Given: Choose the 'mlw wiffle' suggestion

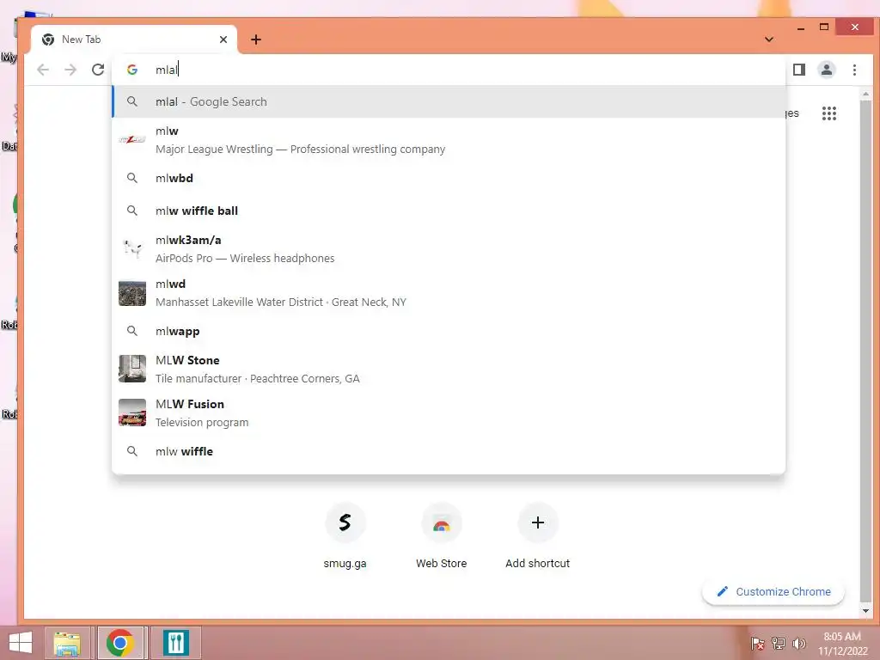Looking at the screenshot, I should pyautogui.click(x=449, y=451).
